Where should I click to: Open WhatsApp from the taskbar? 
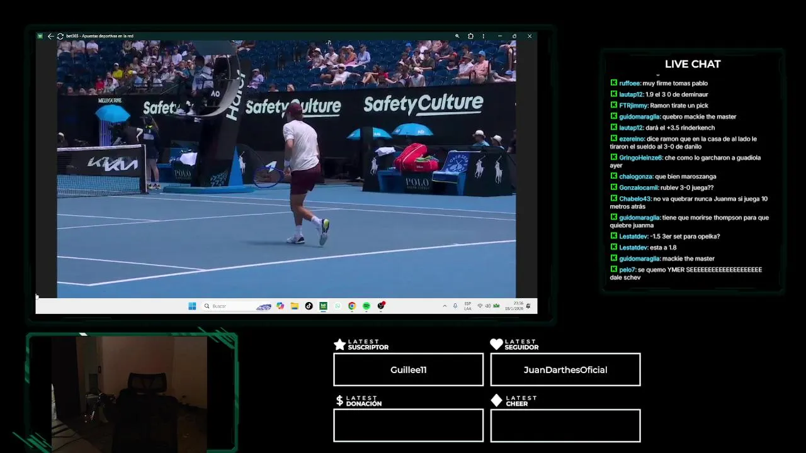pyautogui.click(x=338, y=306)
